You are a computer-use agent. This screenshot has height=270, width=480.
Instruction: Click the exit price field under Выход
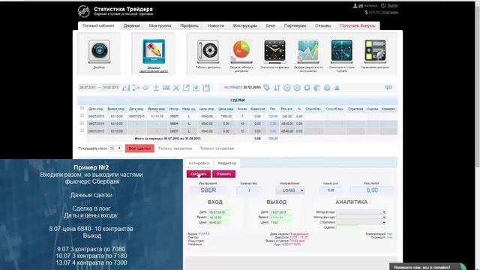[280, 223]
